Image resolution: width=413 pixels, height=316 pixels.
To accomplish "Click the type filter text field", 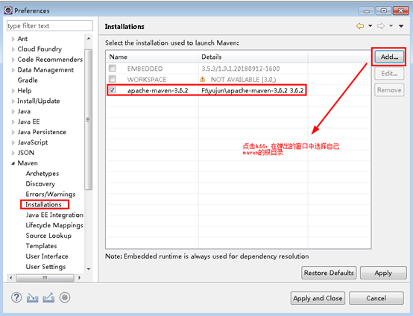I will [49, 26].
